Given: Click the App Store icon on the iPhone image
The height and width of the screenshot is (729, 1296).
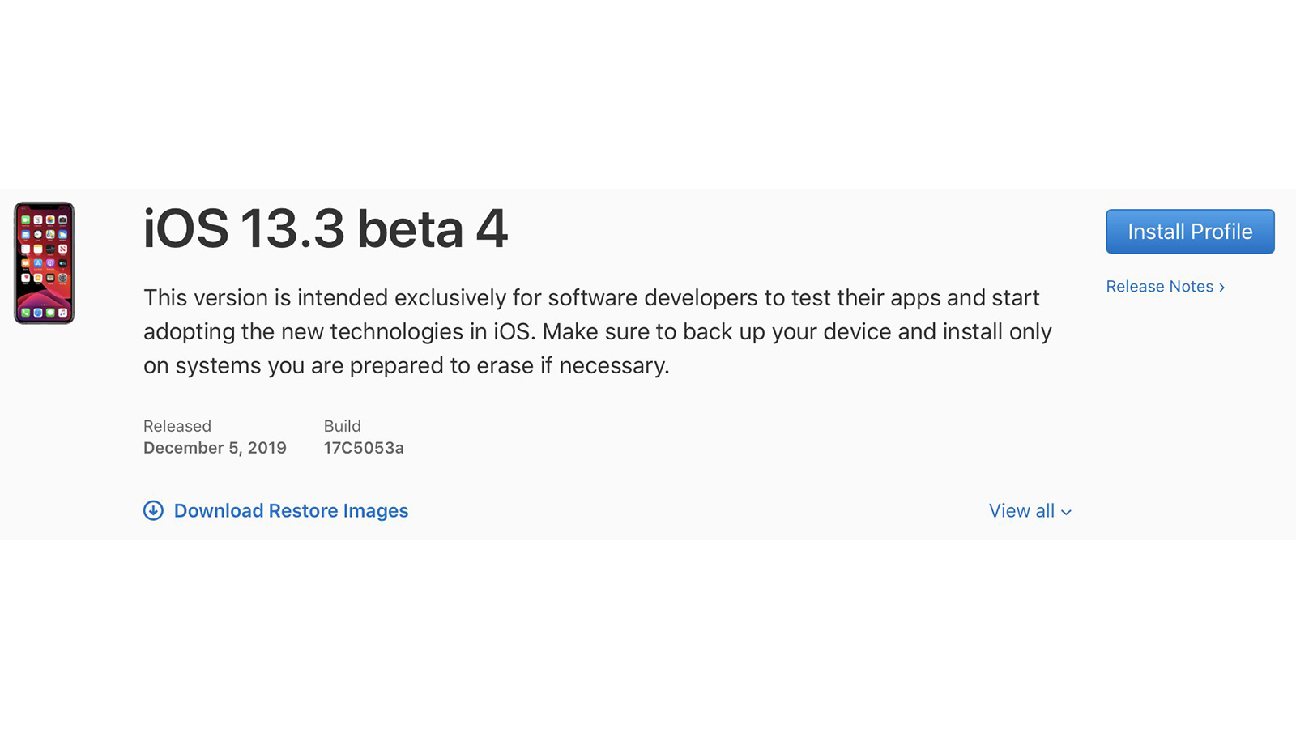Looking at the screenshot, I should click(38, 263).
